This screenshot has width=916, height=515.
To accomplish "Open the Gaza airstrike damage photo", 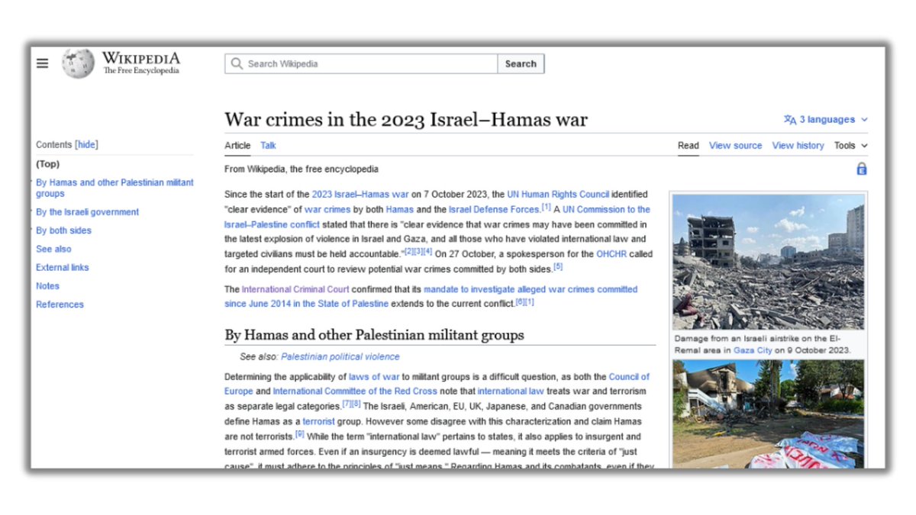I will (768, 262).
